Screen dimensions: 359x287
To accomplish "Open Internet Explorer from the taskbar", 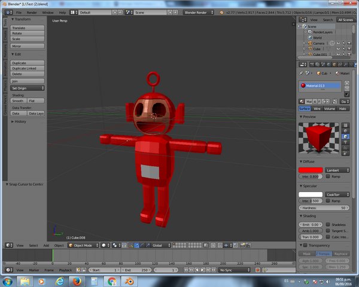I will coord(60,281).
